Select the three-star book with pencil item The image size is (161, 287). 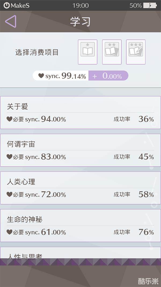click(x=136, y=52)
